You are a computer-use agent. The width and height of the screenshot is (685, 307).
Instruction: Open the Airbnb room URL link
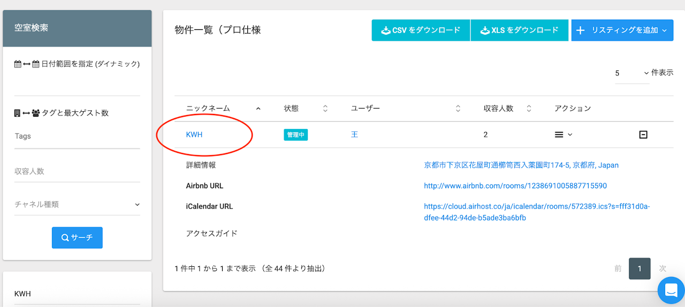tap(515, 186)
